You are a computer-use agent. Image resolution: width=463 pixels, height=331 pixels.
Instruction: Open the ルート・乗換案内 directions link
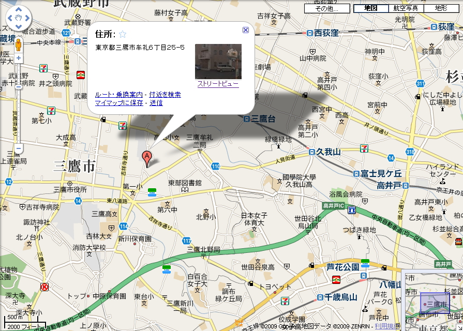[119, 95]
